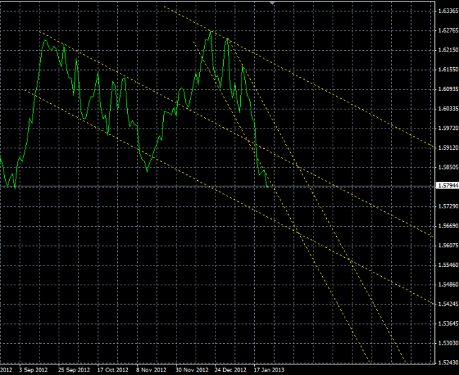Click price scale value 1.56075
Viewport: 459px width, 375px height.
tap(448, 246)
